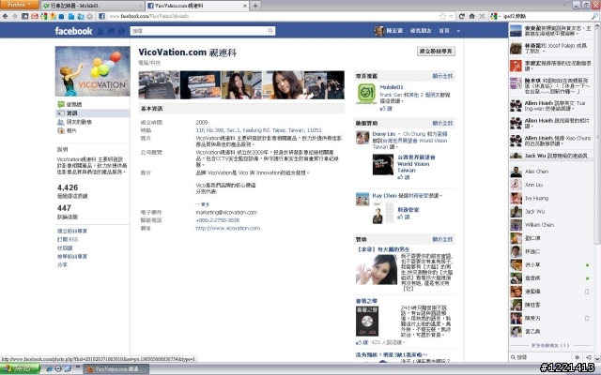Click the 4,426 likes count
The height and width of the screenshot is (375, 601).
tap(68, 187)
